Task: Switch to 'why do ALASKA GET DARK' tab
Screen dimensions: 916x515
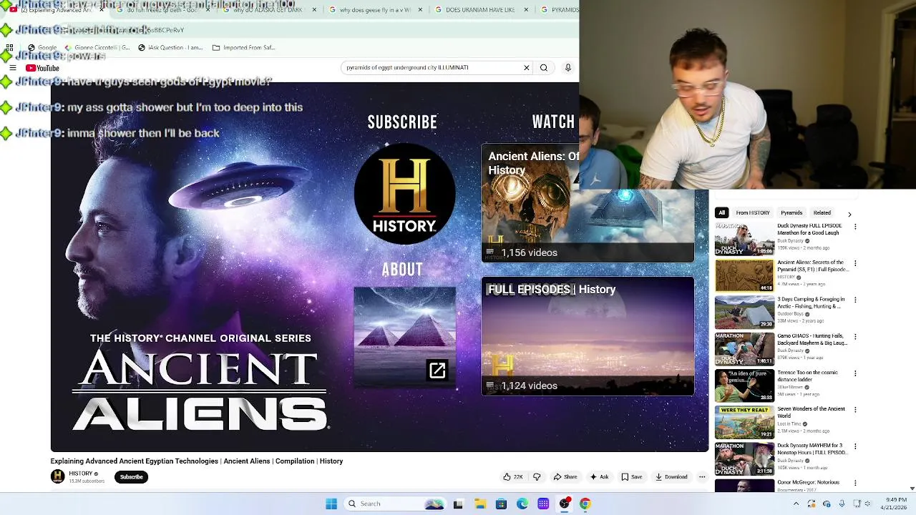Action: (x=268, y=10)
